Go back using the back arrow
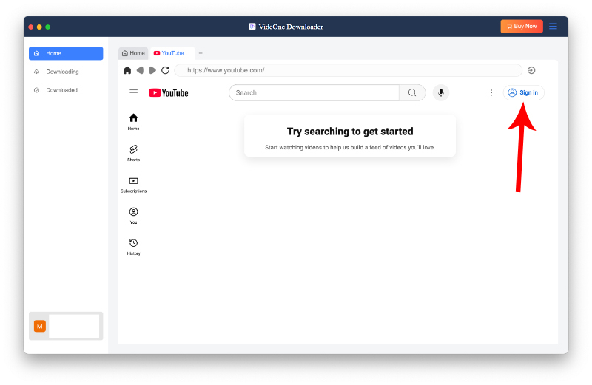The width and height of the screenshot is (592, 385). pyautogui.click(x=140, y=70)
